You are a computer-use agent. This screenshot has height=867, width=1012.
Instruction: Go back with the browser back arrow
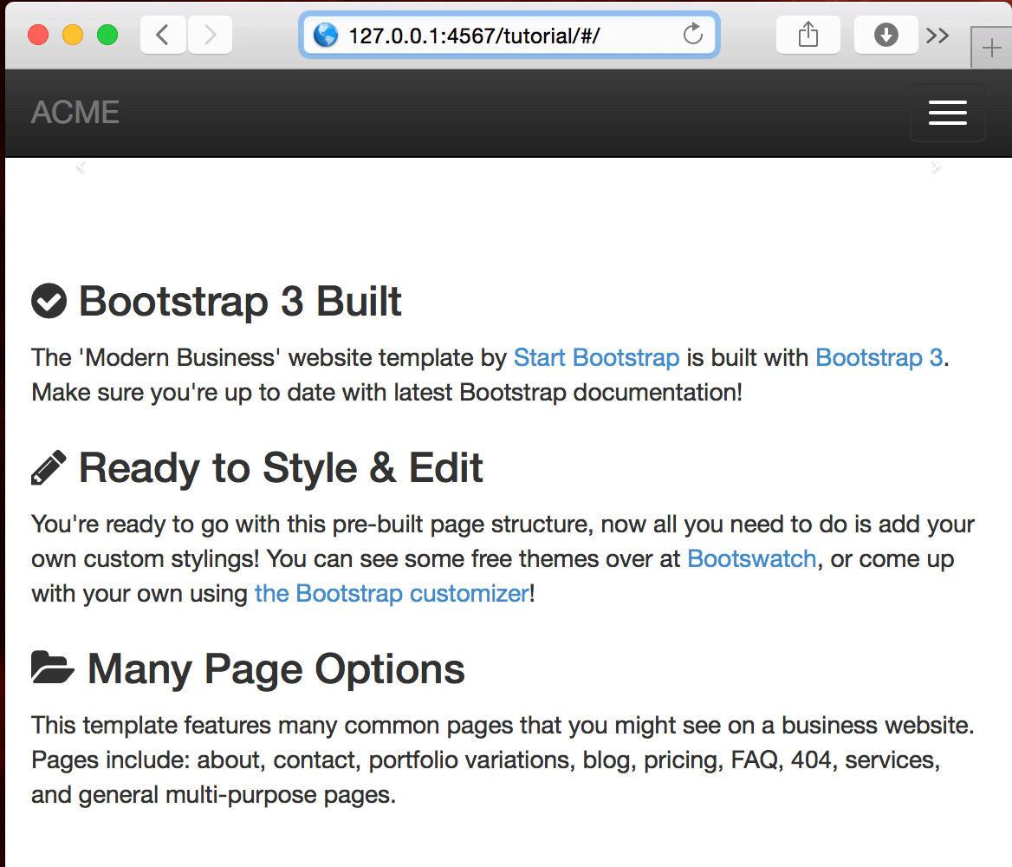pos(163,35)
